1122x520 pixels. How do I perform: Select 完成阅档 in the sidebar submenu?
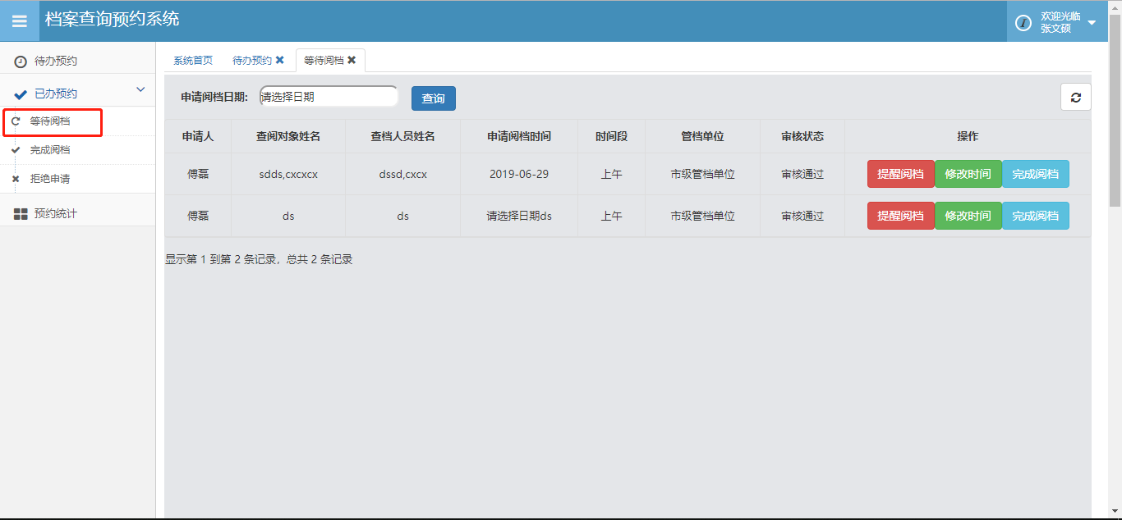pyautogui.click(x=50, y=150)
